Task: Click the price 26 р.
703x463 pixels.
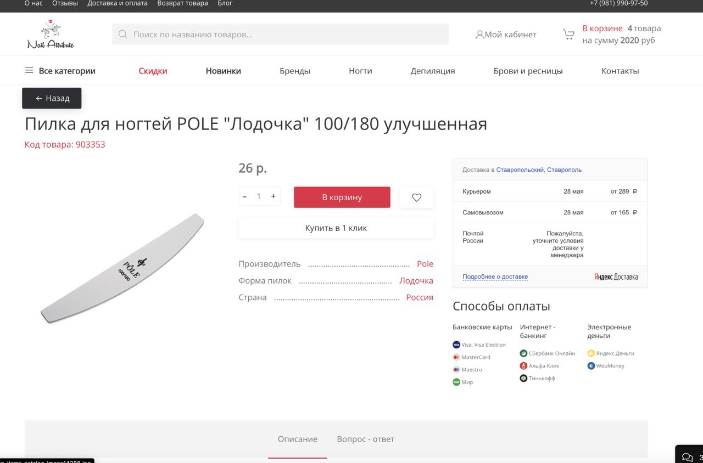Action: pos(253,168)
